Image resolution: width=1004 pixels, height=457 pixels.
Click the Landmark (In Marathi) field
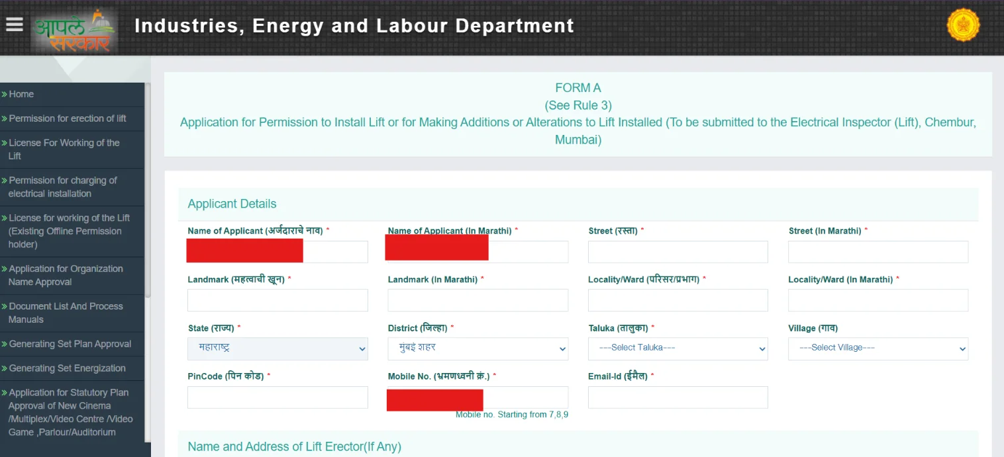(x=478, y=300)
